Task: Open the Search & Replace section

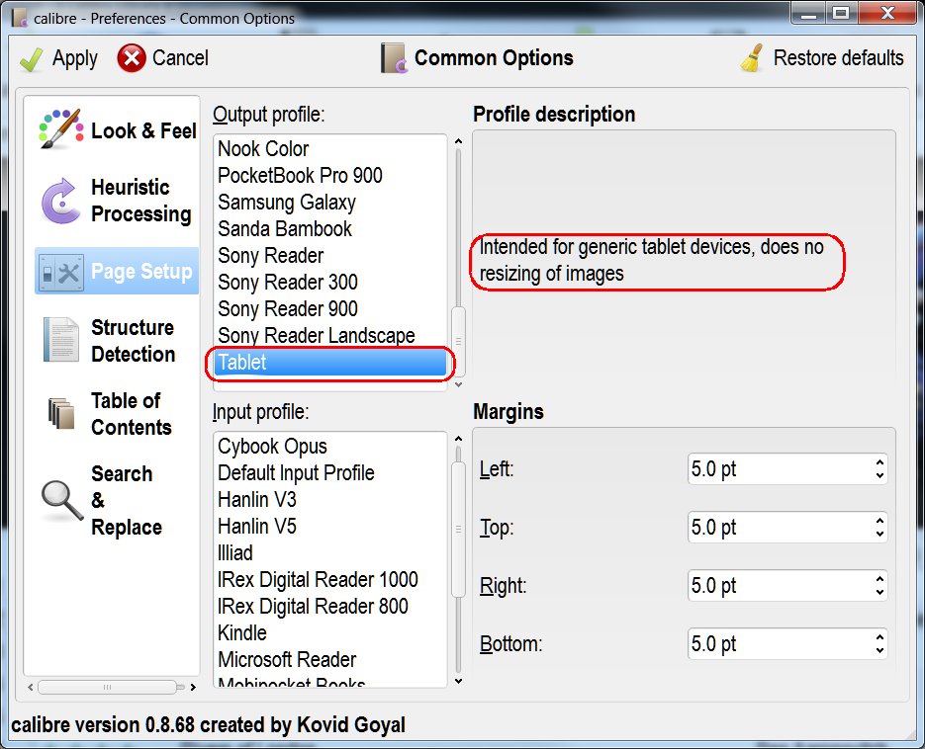Action: [x=116, y=500]
